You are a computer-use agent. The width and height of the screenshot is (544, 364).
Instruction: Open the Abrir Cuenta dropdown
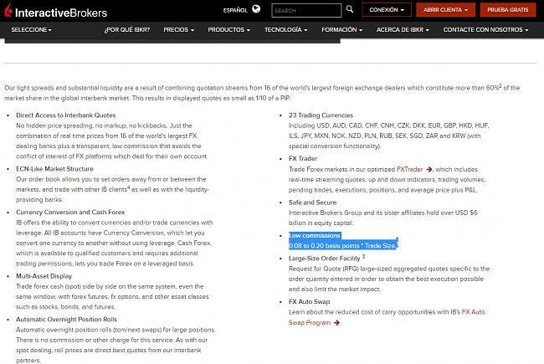(445, 10)
